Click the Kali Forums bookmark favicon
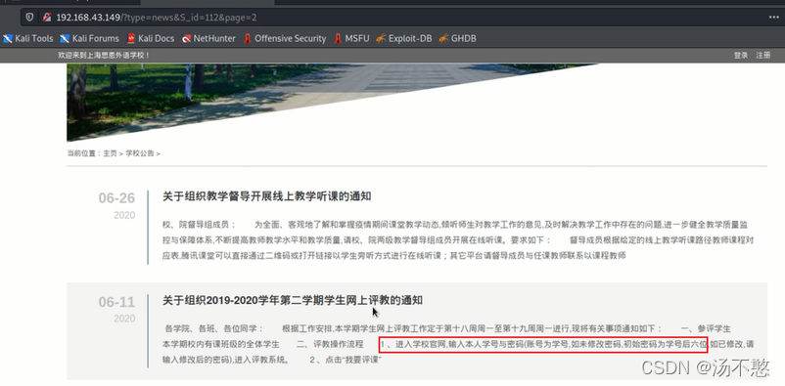785x386 pixels. tap(65, 38)
